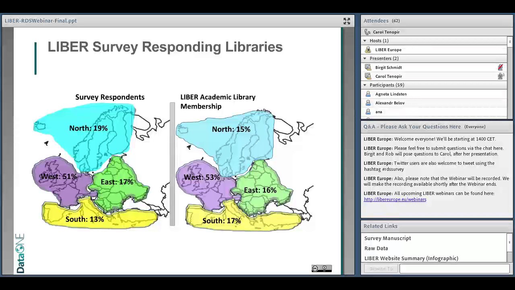Click the 'West: 53%' map label
515x290 pixels.
[202, 177]
